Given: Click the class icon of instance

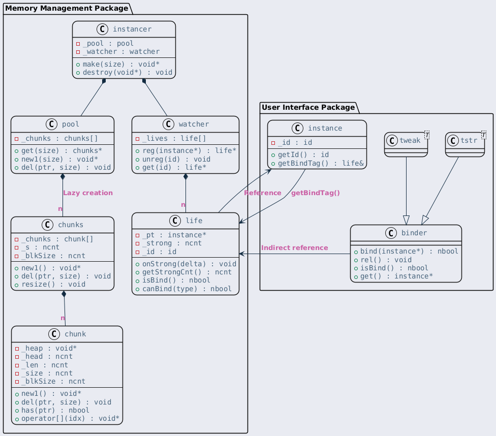Looking at the screenshot, I should 297,128.
